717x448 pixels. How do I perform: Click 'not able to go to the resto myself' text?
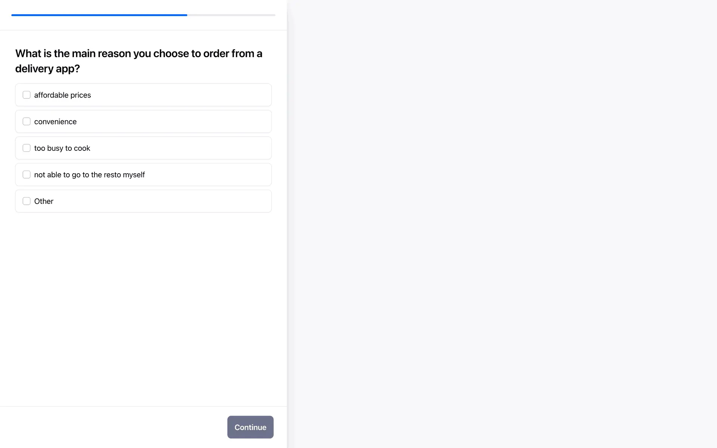[89, 175]
